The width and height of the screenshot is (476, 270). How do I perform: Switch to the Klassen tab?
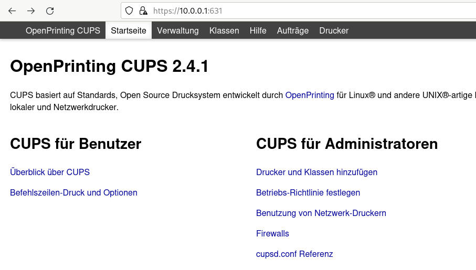click(x=224, y=30)
